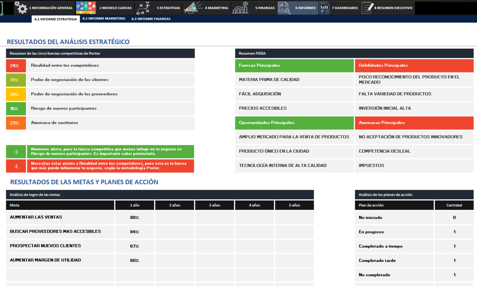Open the 5 Finanzas section
This screenshot has width=477, height=286.
pos(265,8)
